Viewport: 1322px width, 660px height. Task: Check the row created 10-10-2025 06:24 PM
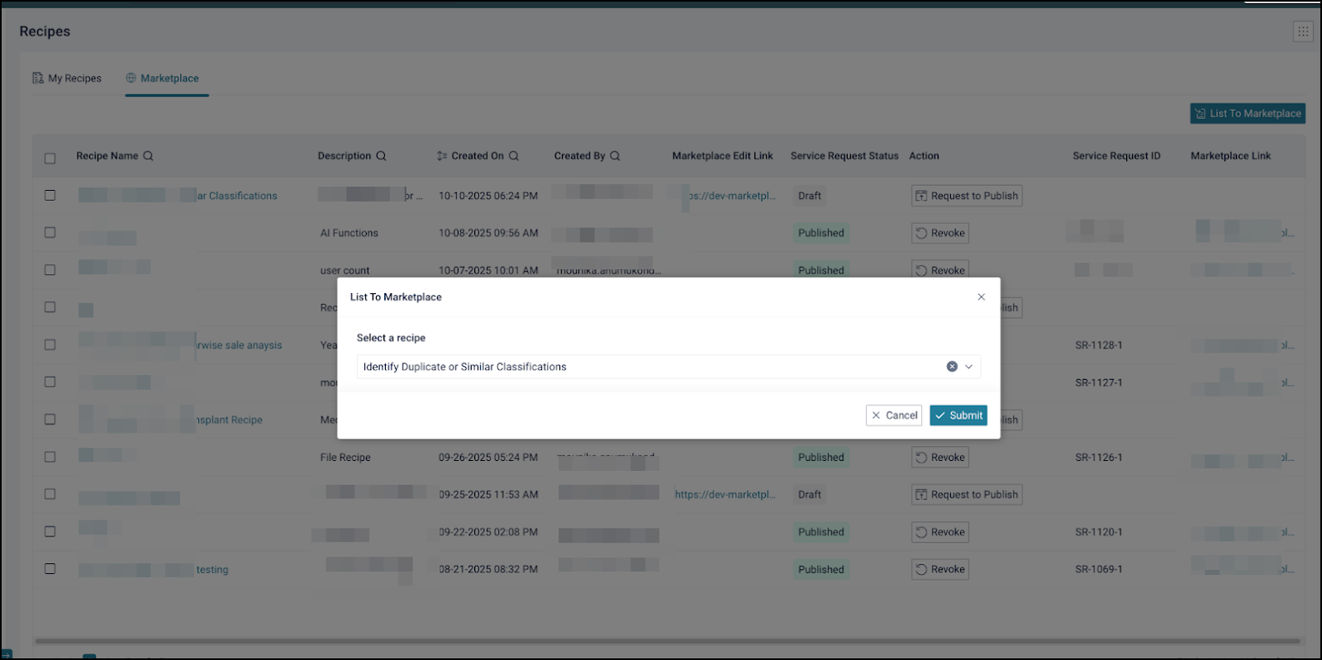(50, 196)
